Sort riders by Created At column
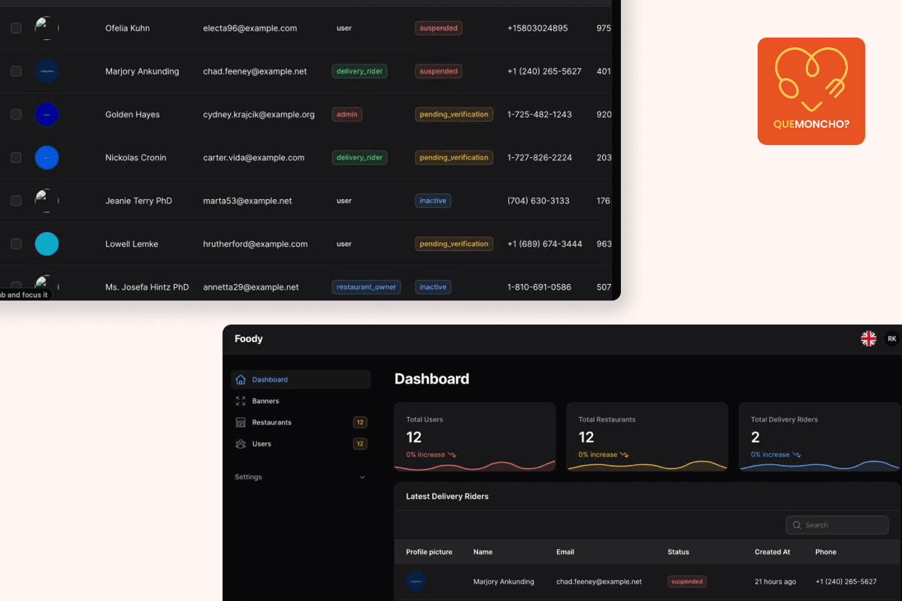Image resolution: width=902 pixels, height=601 pixels. pos(772,551)
